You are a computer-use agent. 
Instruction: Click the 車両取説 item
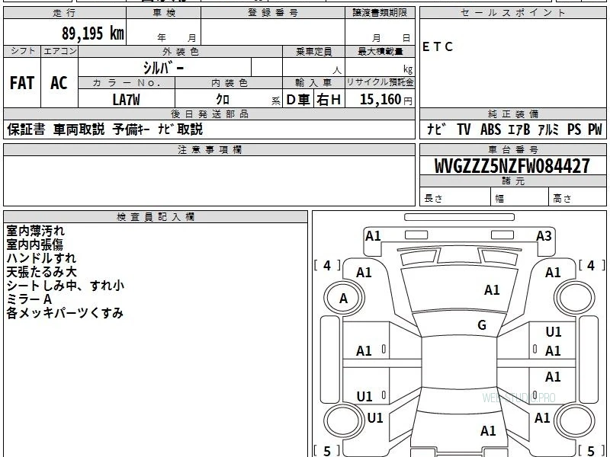[x=79, y=129]
